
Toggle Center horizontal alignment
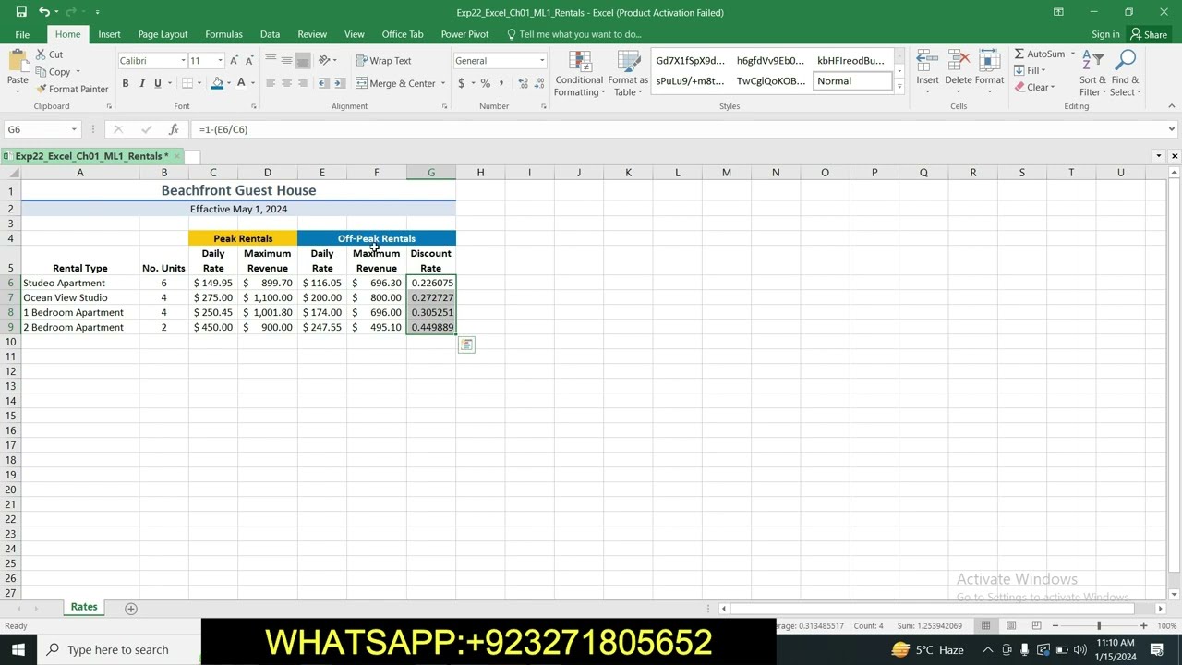click(286, 83)
